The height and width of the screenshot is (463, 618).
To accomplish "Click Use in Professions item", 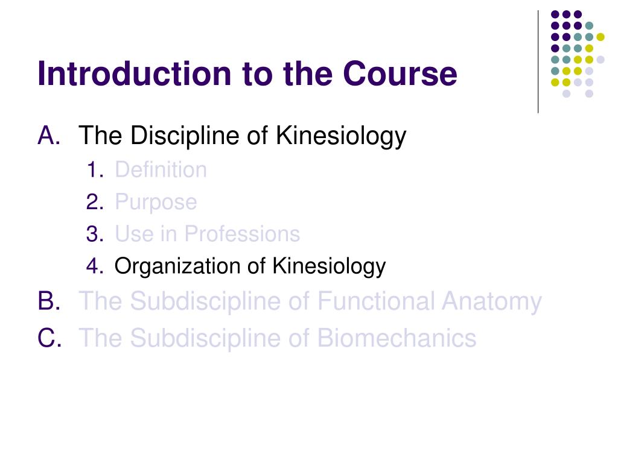I will pyautogui.click(x=208, y=234).
